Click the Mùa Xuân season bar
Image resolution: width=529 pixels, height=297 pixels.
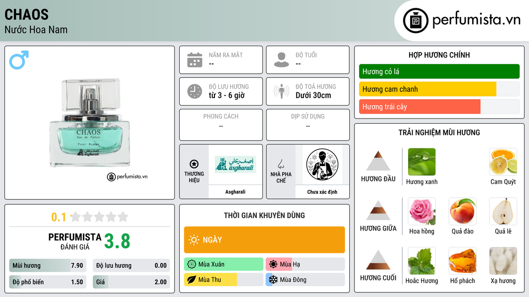click(x=224, y=264)
